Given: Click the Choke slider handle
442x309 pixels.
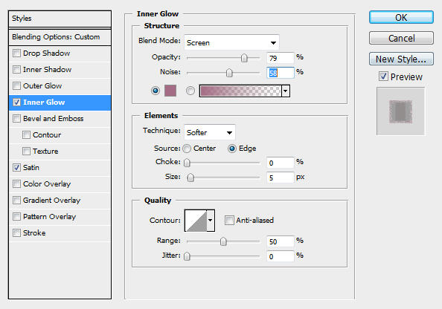Looking at the screenshot, I should pos(187,163).
